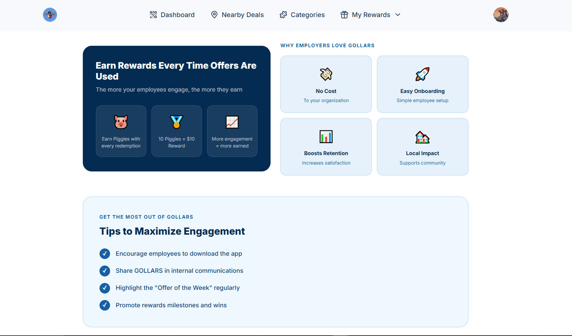Image resolution: width=572 pixels, height=336 pixels.
Task: Click the medal icon
Action: tap(177, 122)
